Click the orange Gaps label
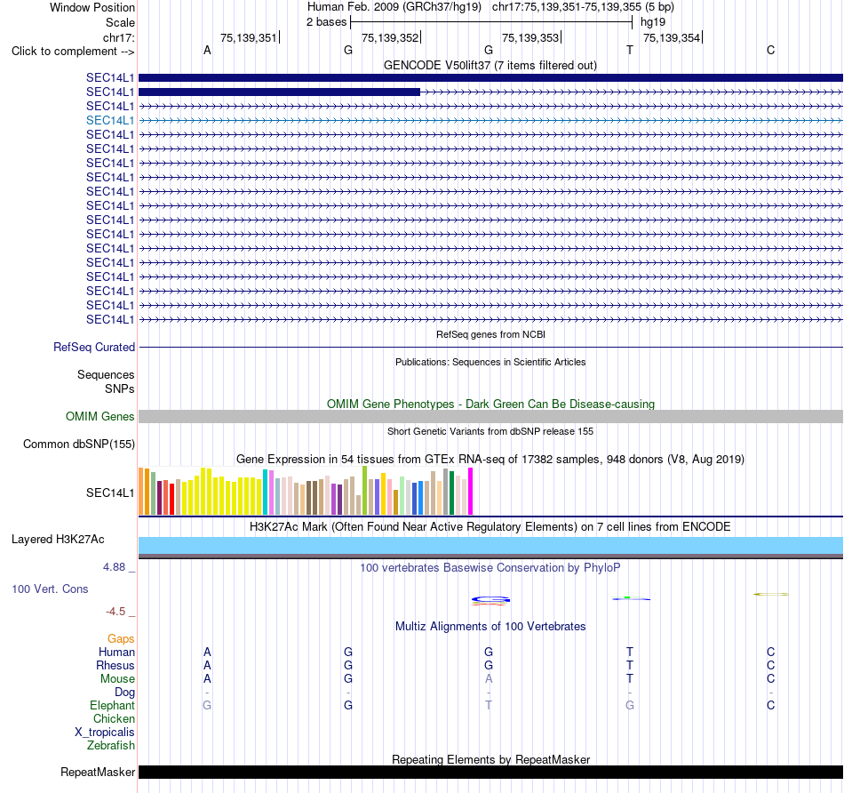 click(x=121, y=639)
